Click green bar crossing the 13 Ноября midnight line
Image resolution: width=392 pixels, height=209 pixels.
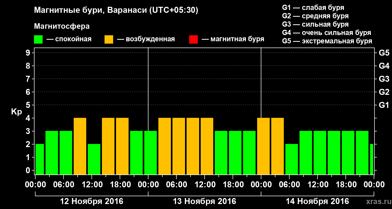151,153
